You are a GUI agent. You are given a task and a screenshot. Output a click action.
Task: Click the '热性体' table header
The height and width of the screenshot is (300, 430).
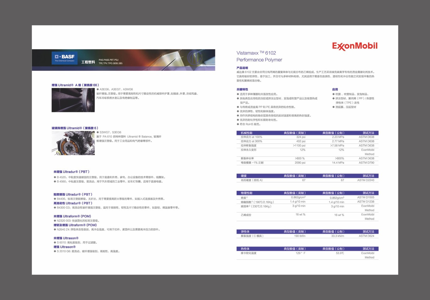click(x=245, y=249)
